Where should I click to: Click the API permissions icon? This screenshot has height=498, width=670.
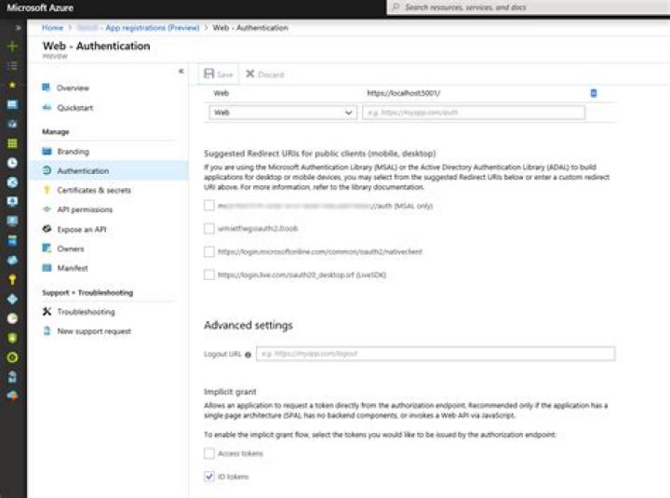click(47, 209)
